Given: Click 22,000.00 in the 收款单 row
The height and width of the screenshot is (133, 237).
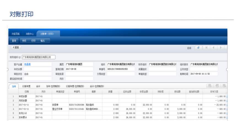Looking at the screenshot, I should [x=144, y=105].
